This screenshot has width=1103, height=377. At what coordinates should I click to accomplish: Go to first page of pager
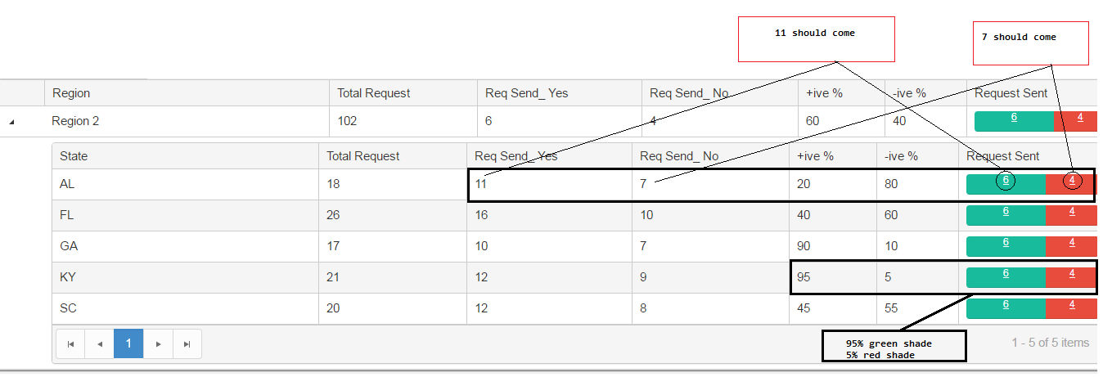click(x=70, y=344)
